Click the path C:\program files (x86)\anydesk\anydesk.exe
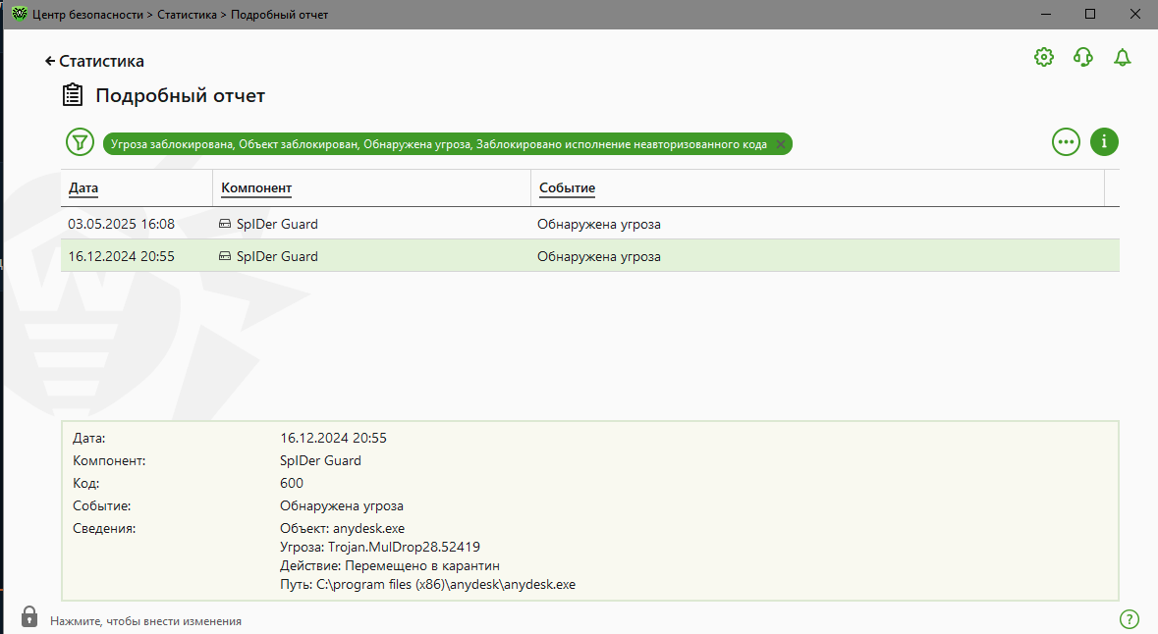The width and height of the screenshot is (1158, 634). point(446,585)
